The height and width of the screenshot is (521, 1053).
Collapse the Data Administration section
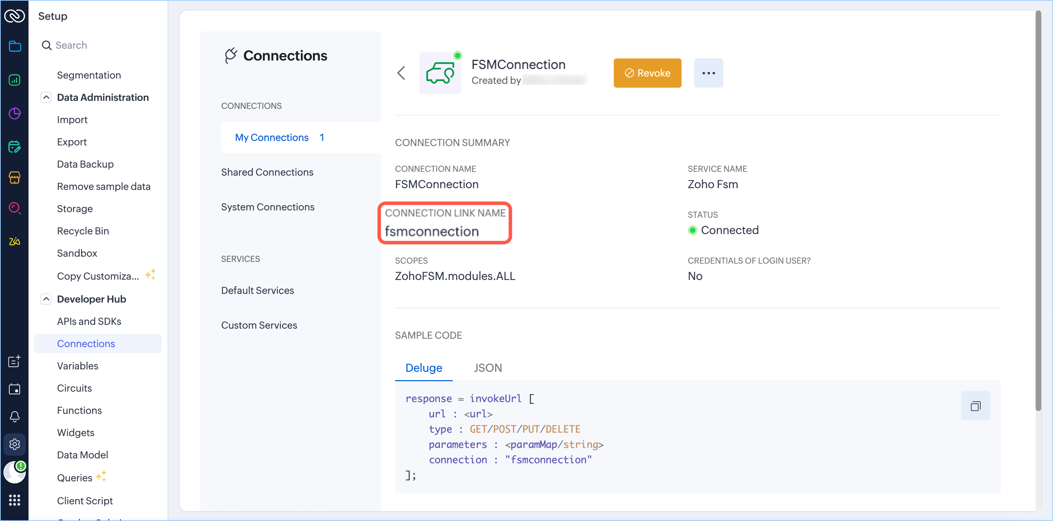(46, 97)
